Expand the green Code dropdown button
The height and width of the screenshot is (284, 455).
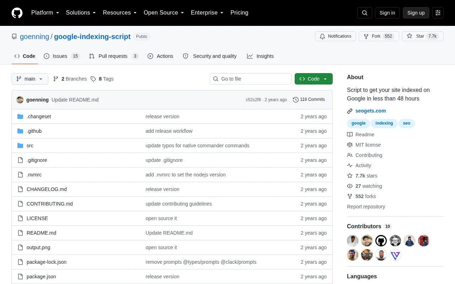click(314, 79)
